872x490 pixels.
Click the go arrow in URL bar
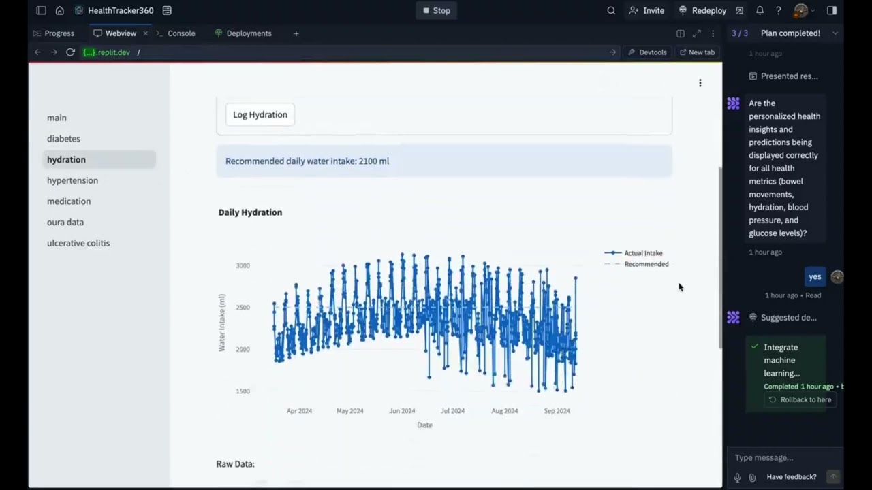coord(612,52)
